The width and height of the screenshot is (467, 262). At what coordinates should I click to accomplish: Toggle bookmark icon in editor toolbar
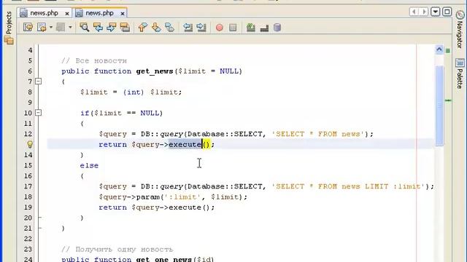pos(170,28)
